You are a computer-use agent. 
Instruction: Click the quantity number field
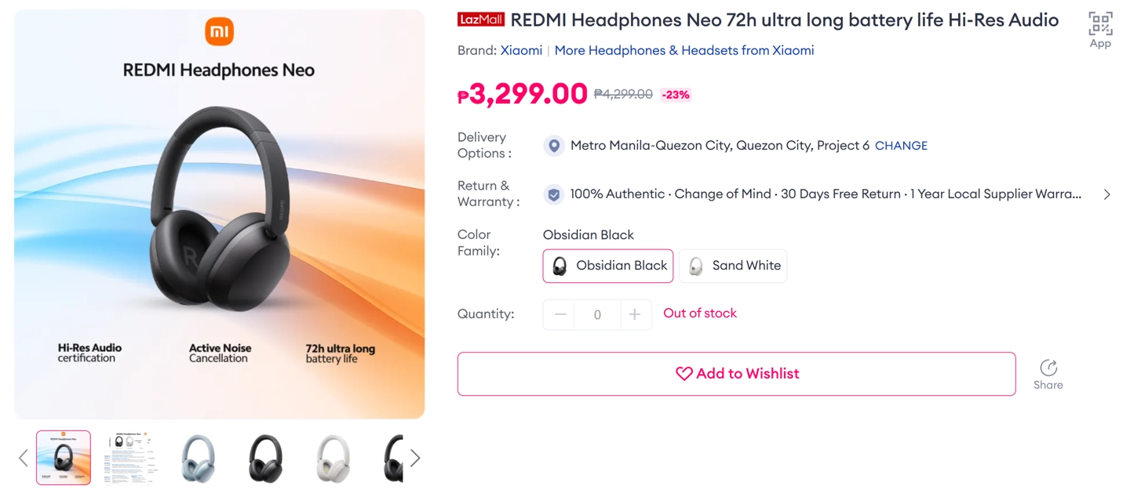597,314
